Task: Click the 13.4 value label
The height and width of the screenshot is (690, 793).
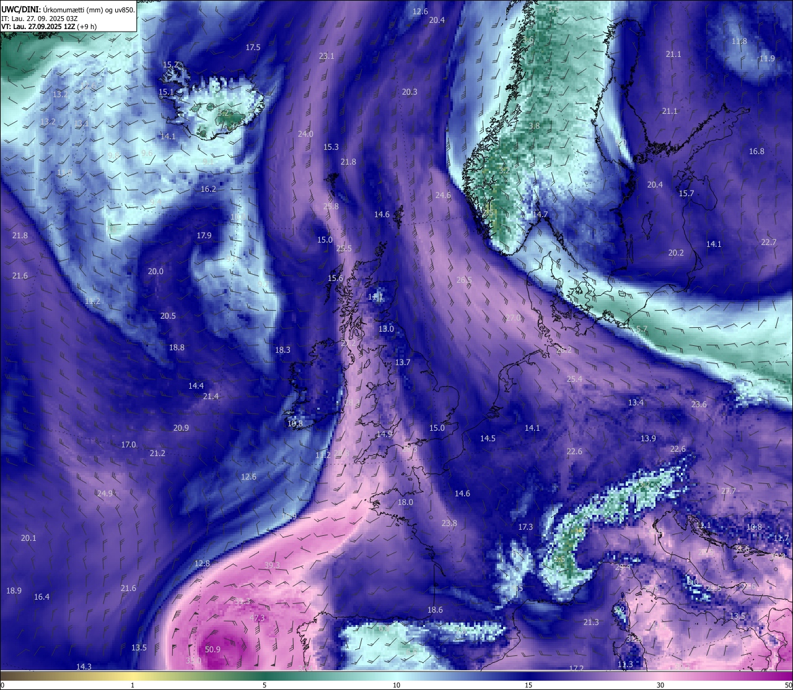Action: (636, 402)
